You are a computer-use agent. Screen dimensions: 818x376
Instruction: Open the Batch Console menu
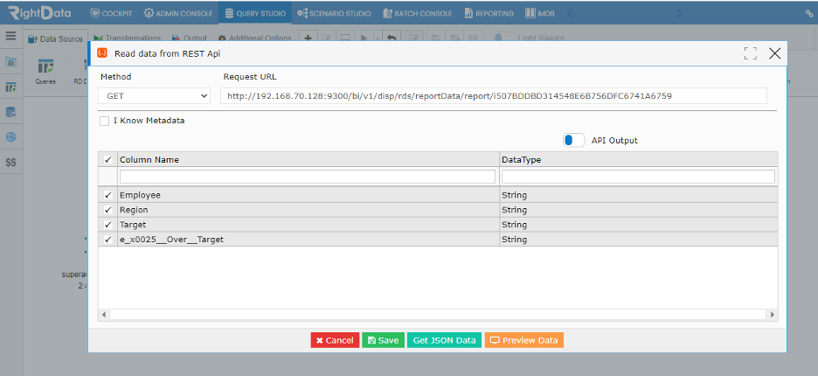pyautogui.click(x=418, y=13)
